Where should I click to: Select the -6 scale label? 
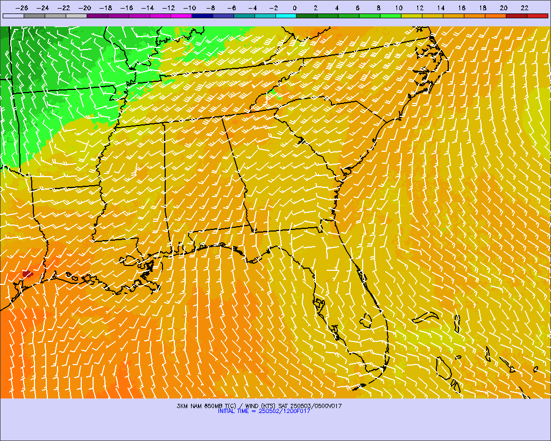click(x=231, y=8)
